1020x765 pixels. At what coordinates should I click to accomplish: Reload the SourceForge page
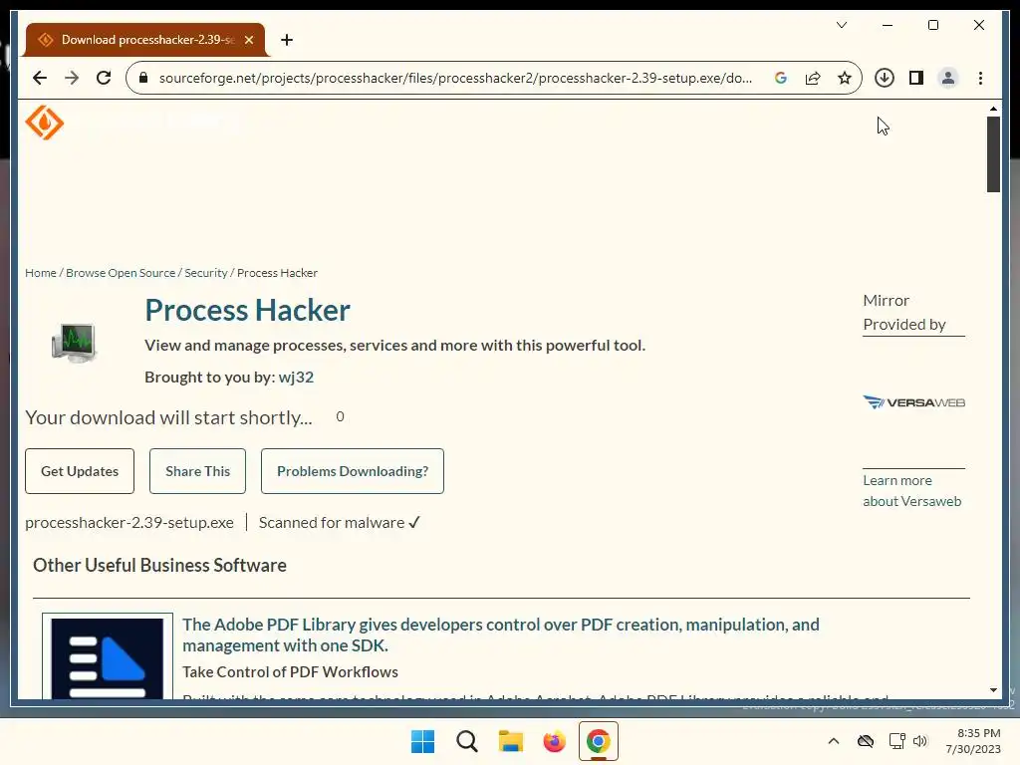[104, 78]
